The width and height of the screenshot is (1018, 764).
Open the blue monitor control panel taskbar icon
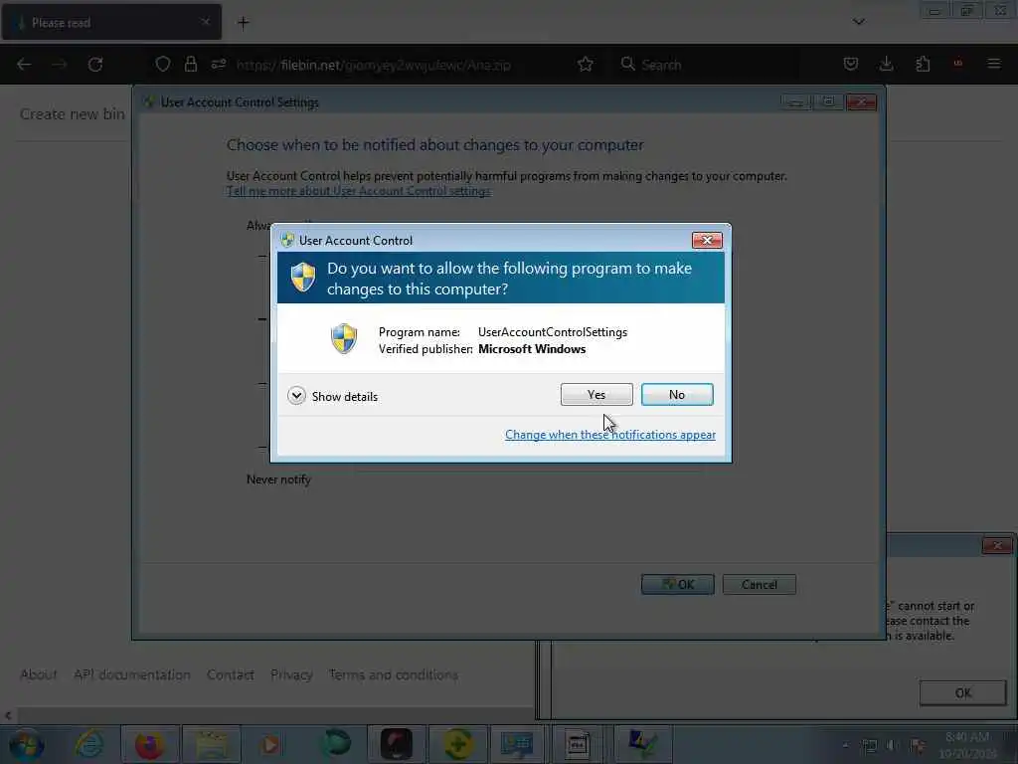(x=517, y=744)
